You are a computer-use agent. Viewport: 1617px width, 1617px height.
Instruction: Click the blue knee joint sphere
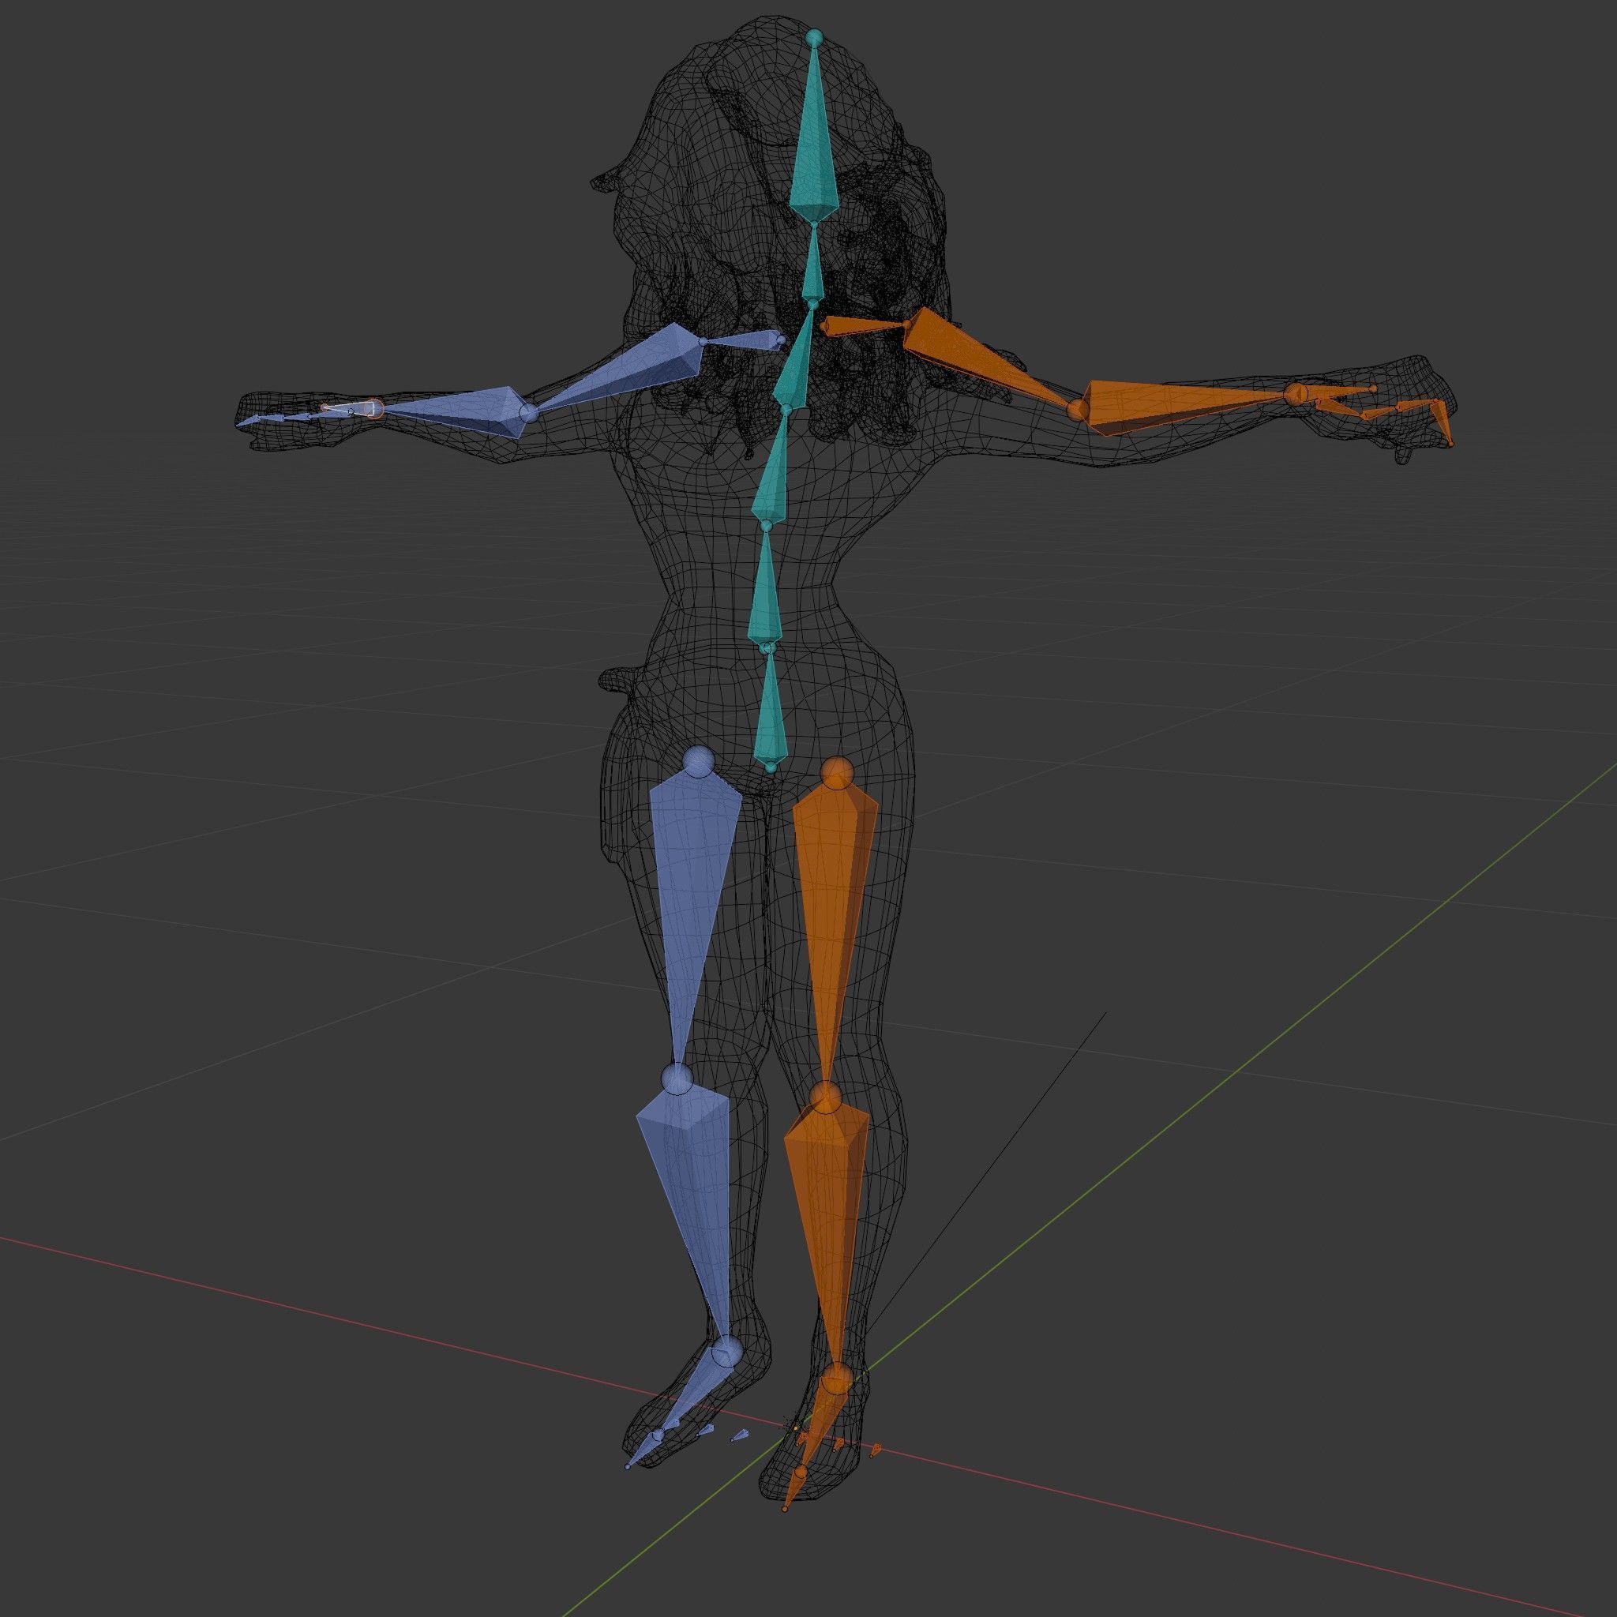pos(677,1079)
